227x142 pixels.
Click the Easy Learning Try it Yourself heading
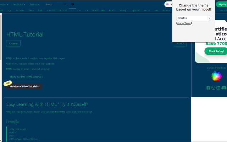pyautogui.click(x=47, y=104)
